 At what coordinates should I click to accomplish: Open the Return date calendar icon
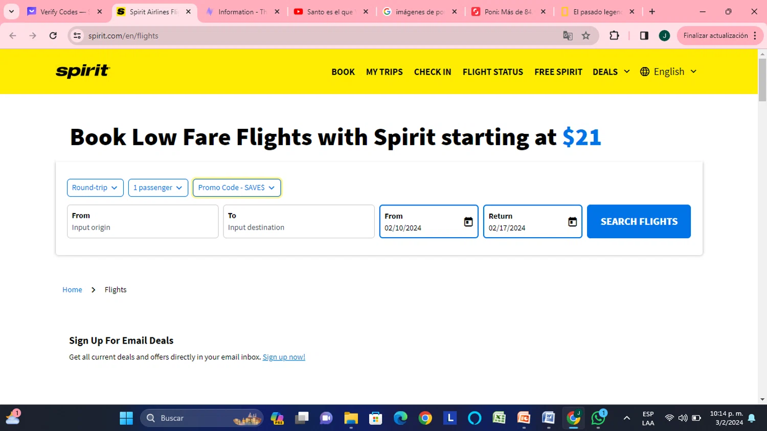pyautogui.click(x=572, y=222)
